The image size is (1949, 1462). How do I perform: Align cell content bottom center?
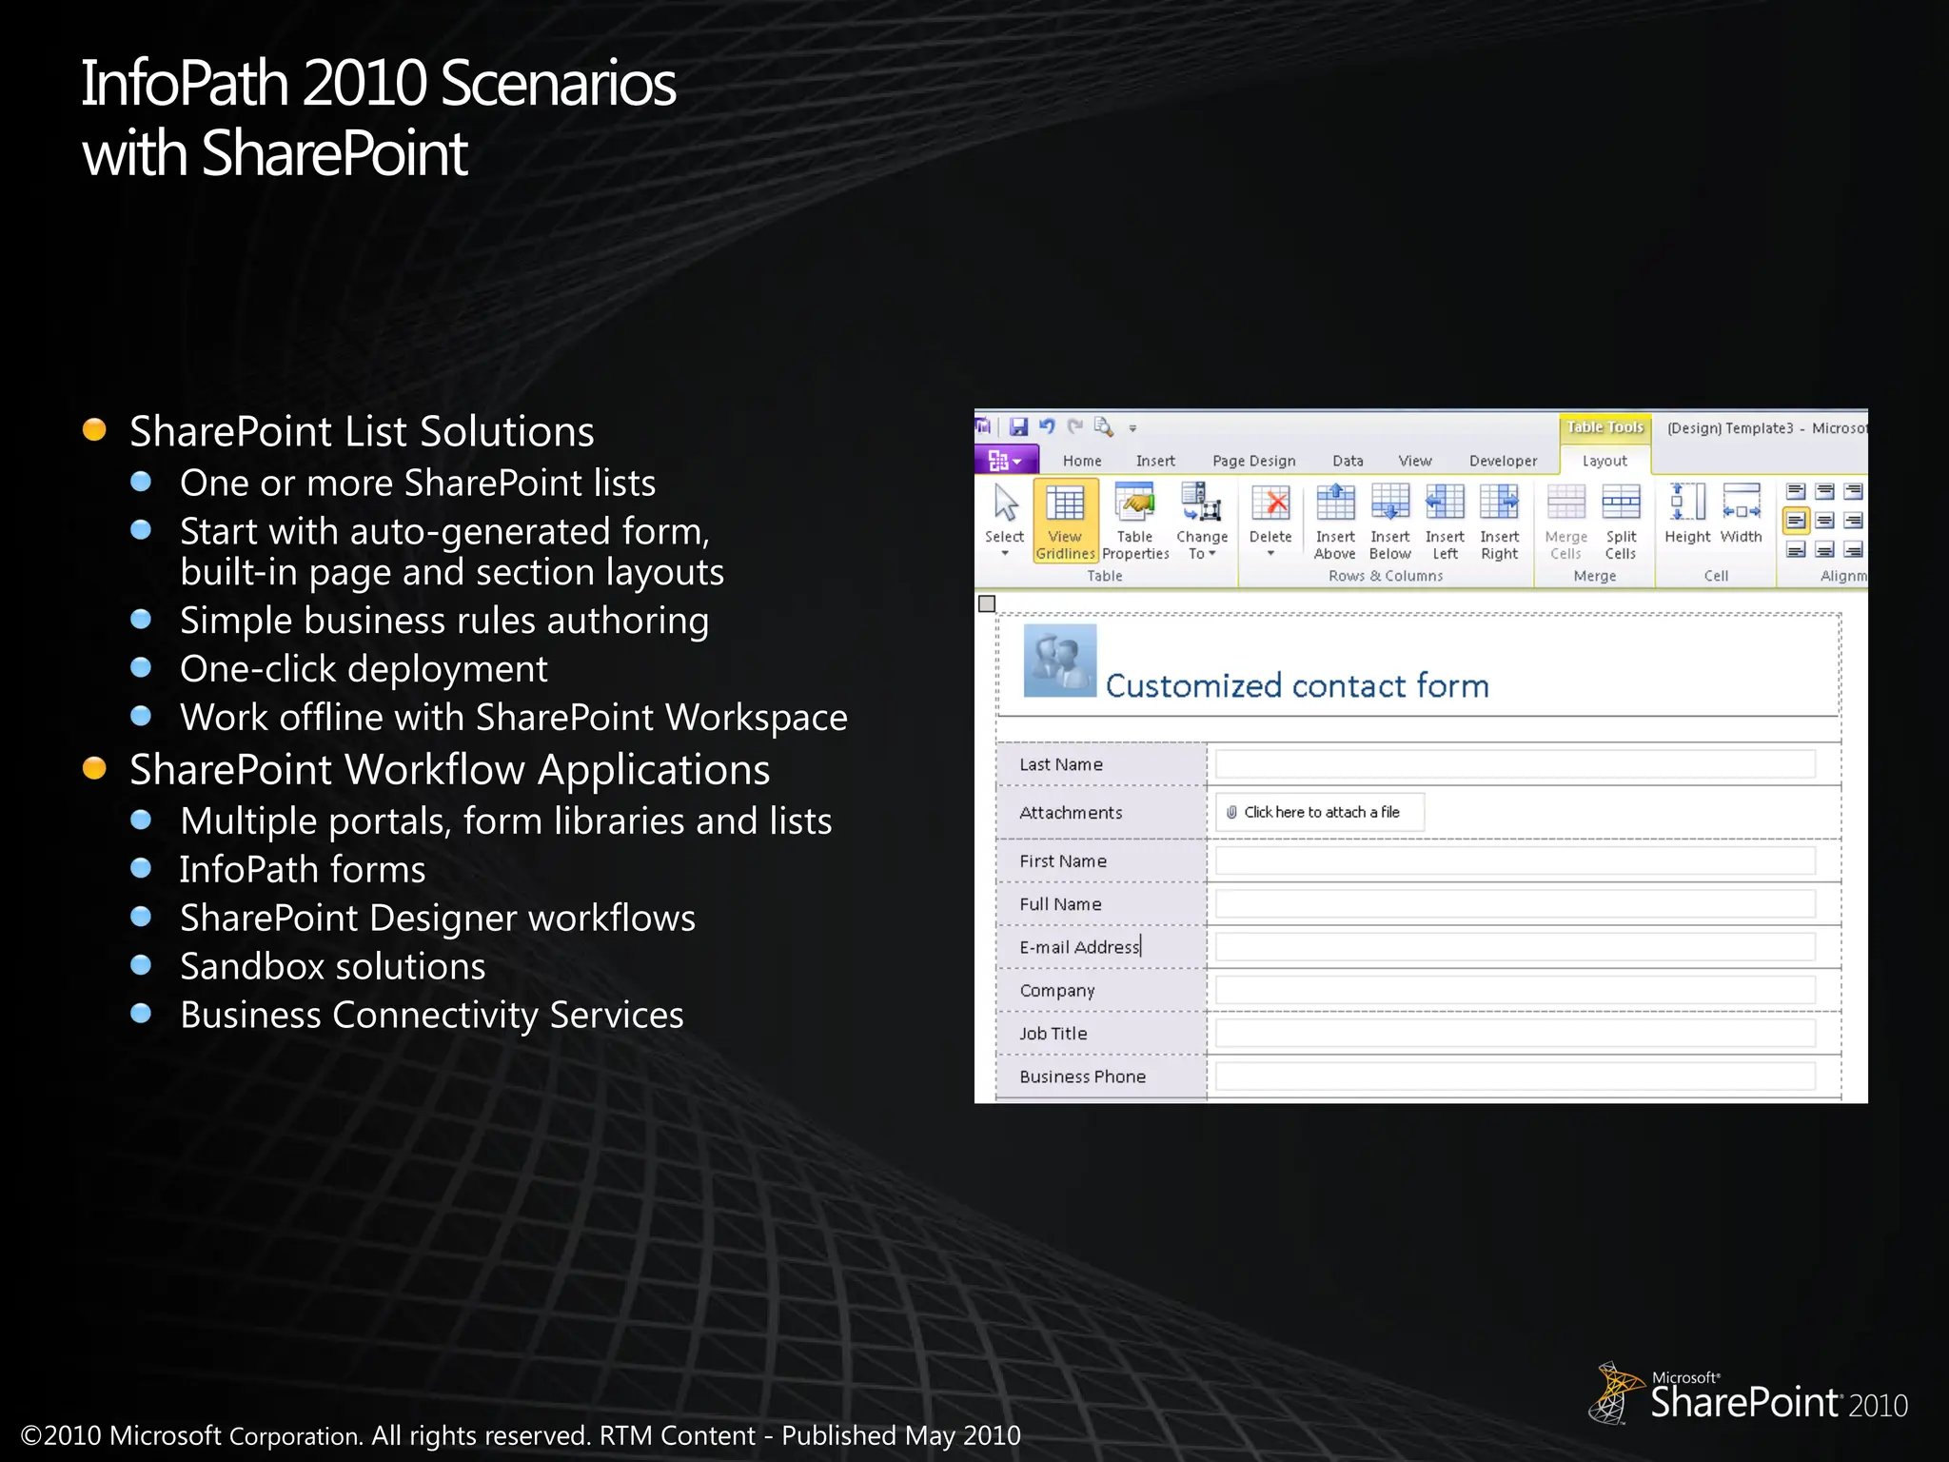[x=1824, y=549]
